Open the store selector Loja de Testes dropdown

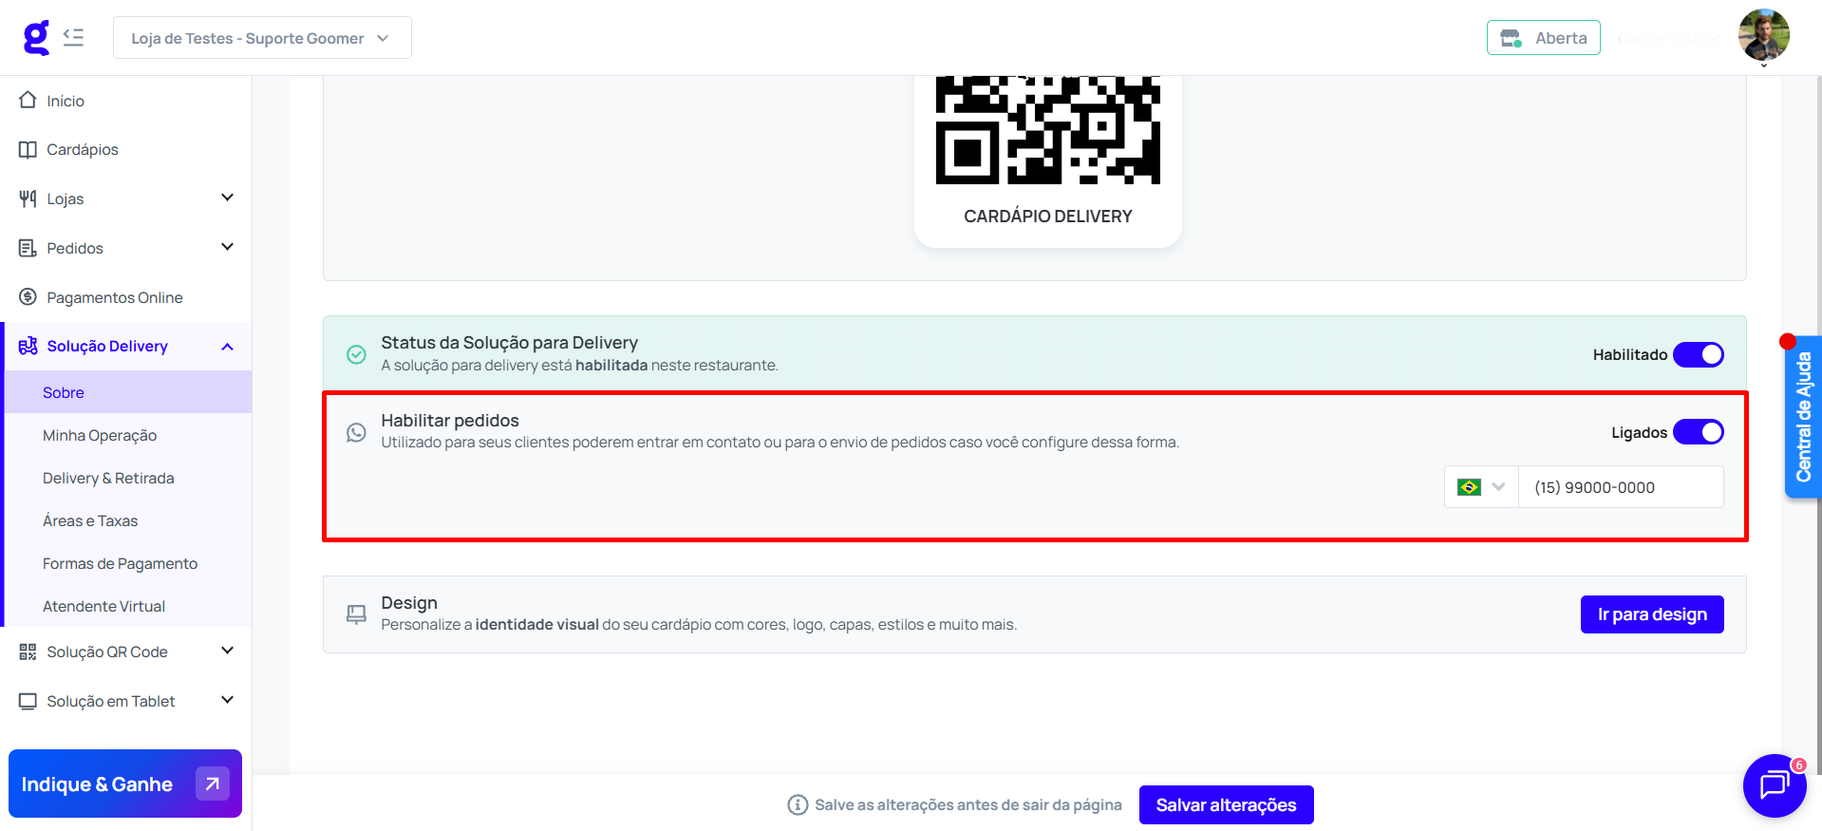coord(262,38)
